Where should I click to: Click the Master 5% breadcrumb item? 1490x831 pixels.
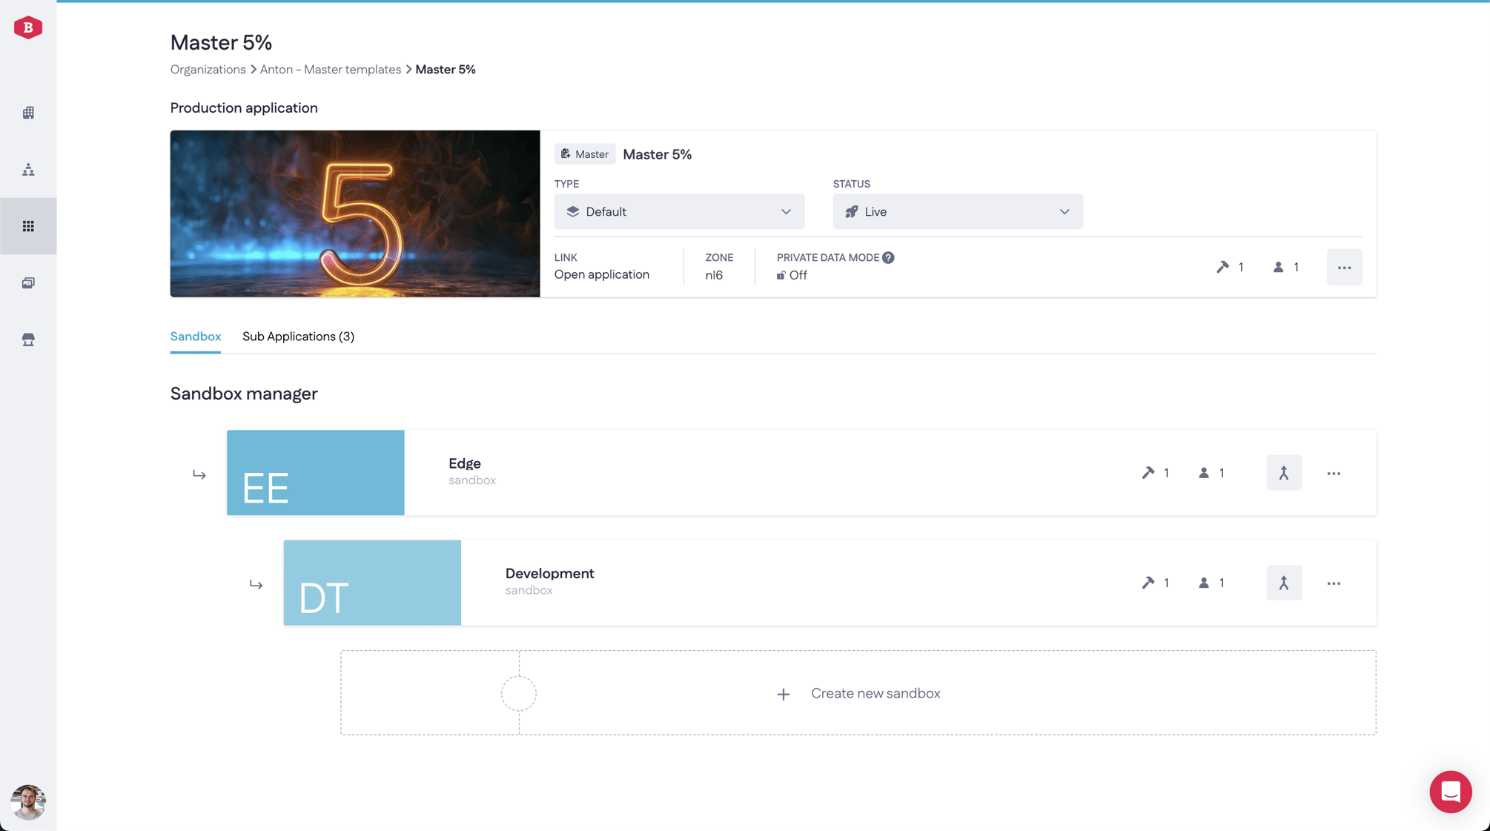446,69
